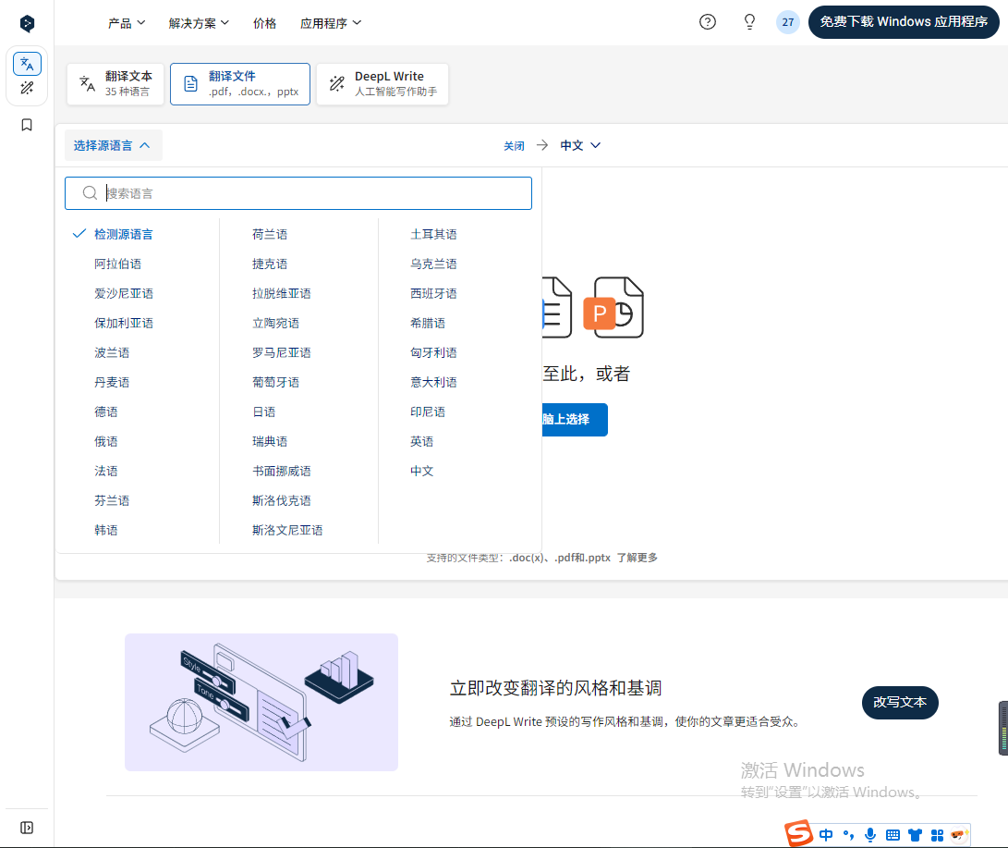Screen dimensions: 1008x848
Task: Click the Sogou input method logo
Action: 798,834
